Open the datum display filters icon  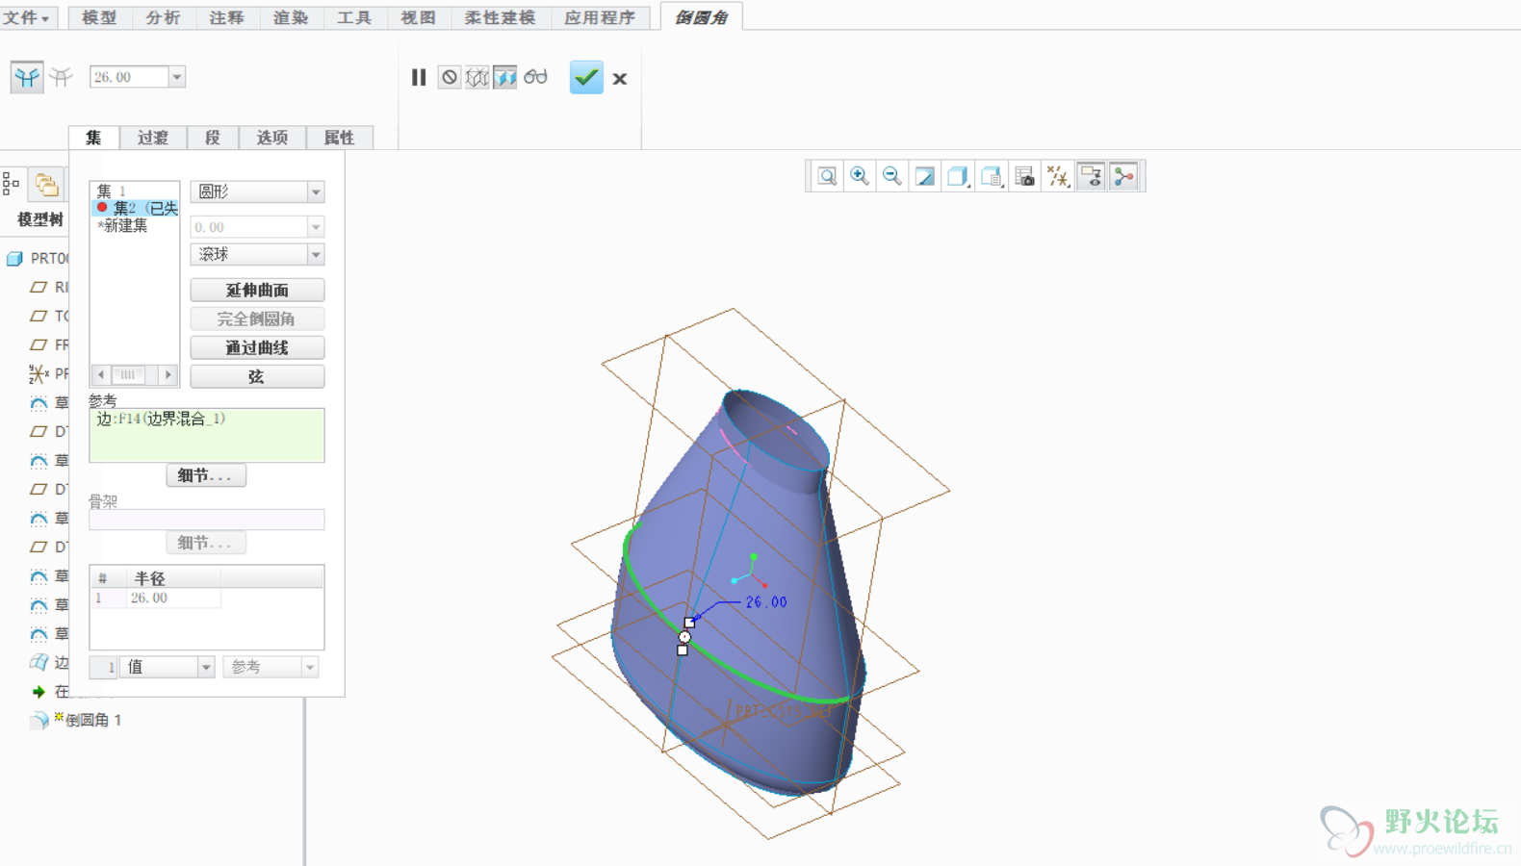(x=1058, y=176)
